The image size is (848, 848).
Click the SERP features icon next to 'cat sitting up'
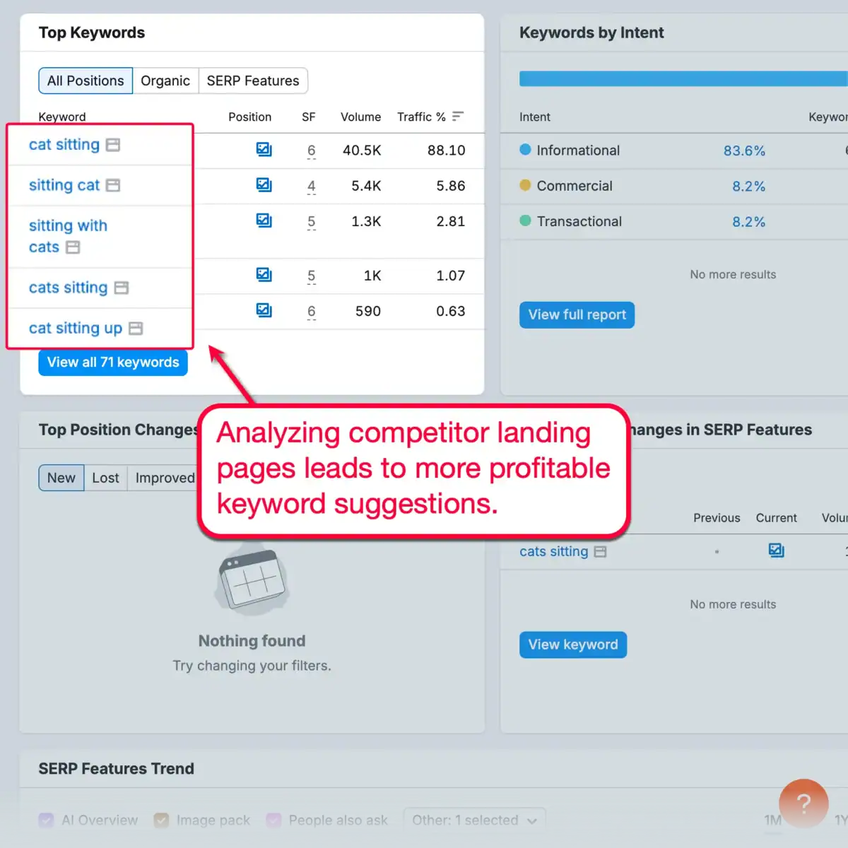[136, 328]
